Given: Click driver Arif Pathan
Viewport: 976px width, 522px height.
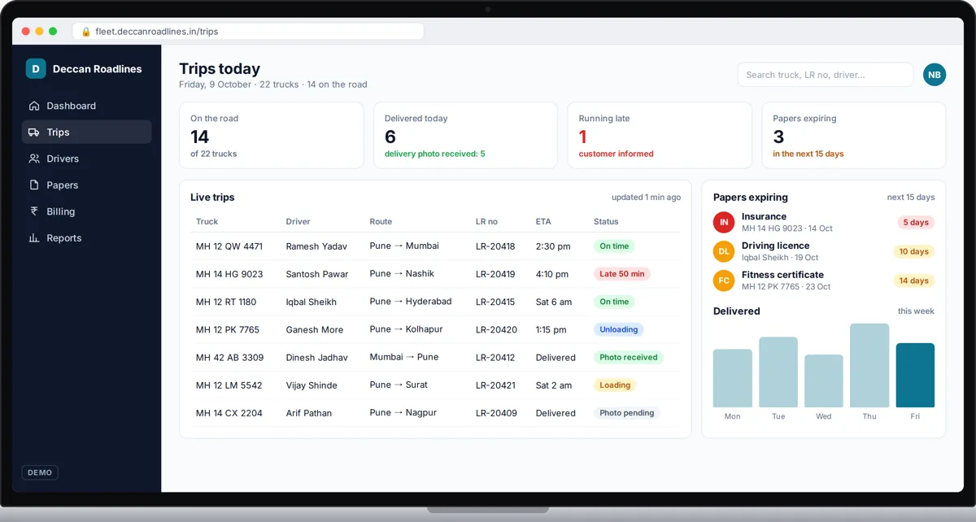Looking at the screenshot, I should 309,413.
